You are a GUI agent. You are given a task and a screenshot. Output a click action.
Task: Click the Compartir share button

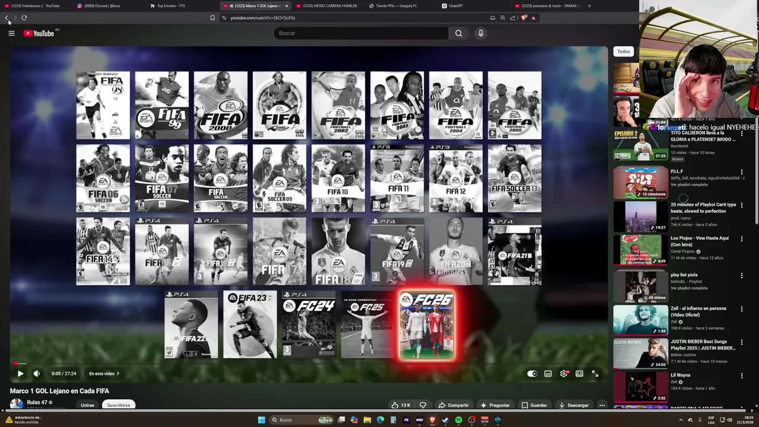coord(453,405)
